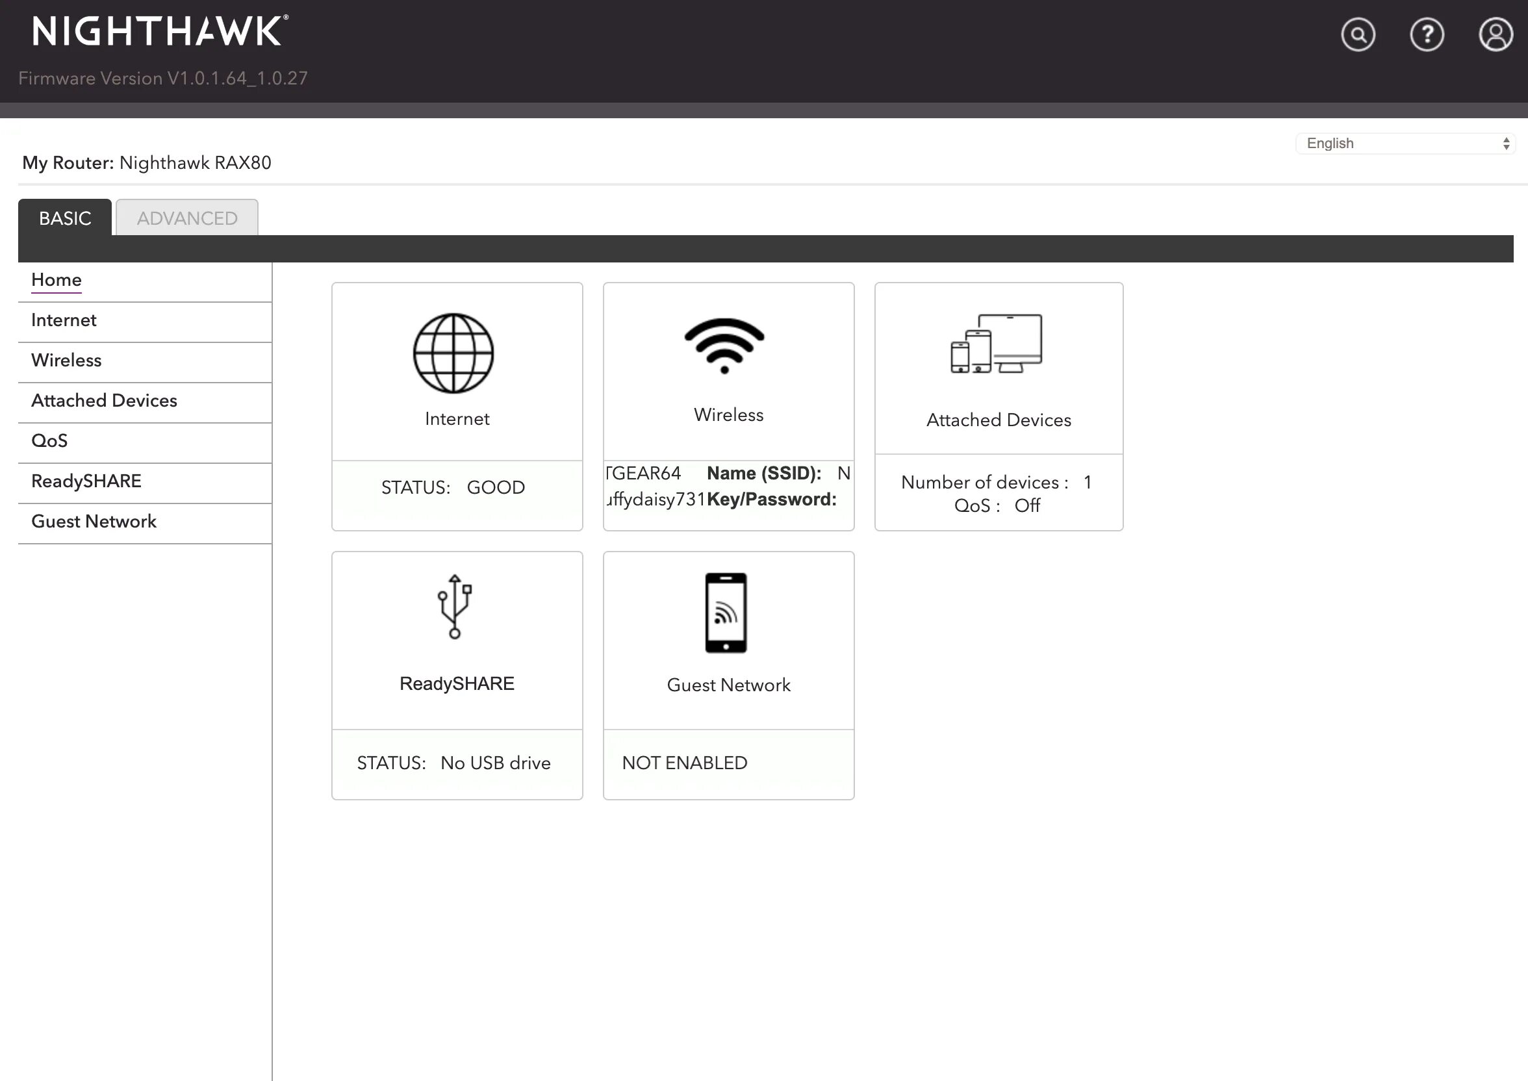
Task: Open the English language dropdown
Action: coord(1405,143)
